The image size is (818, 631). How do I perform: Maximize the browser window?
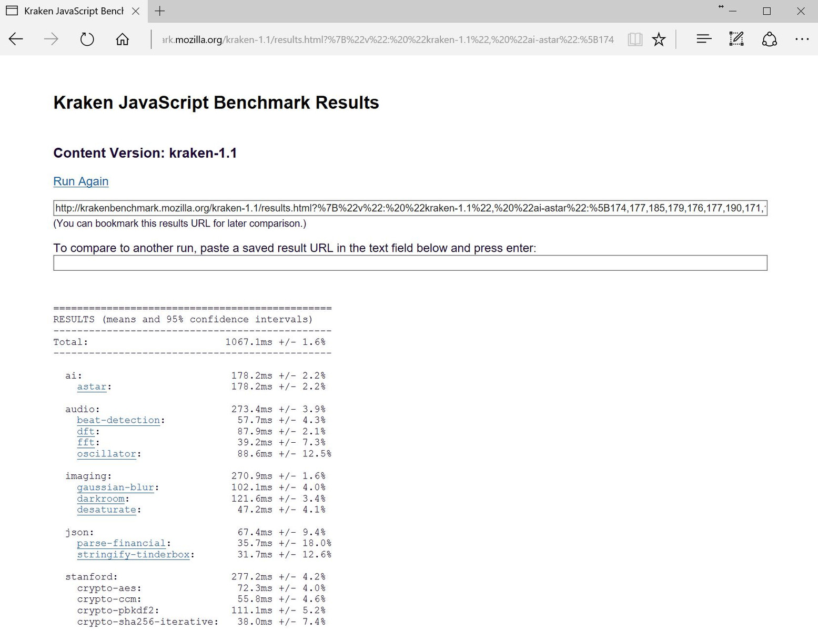(x=767, y=11)
